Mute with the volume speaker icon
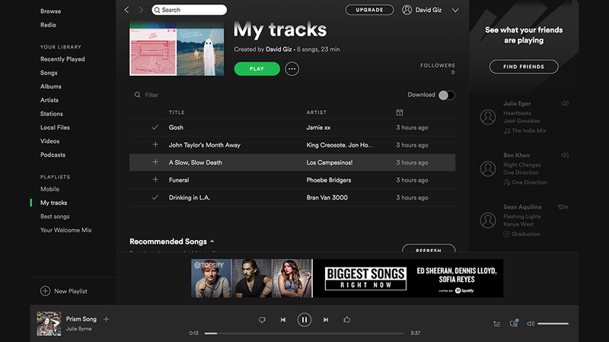 pos(531,324)
